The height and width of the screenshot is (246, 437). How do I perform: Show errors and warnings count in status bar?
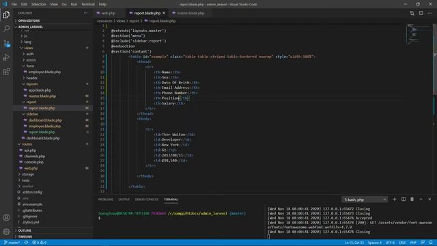[x=40, y=243]
